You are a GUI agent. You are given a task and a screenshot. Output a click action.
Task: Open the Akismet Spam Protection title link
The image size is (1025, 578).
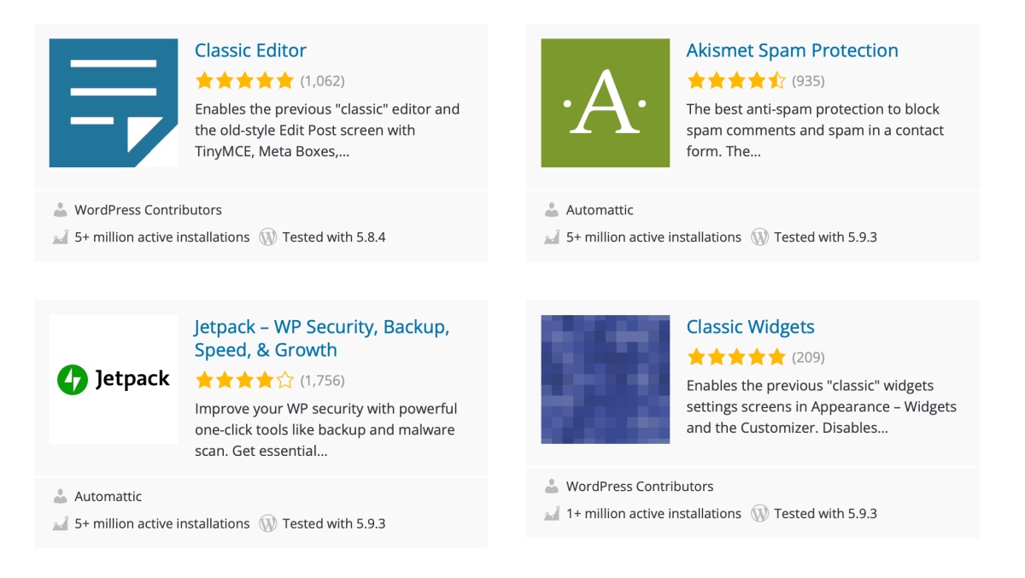coord(793,50)
